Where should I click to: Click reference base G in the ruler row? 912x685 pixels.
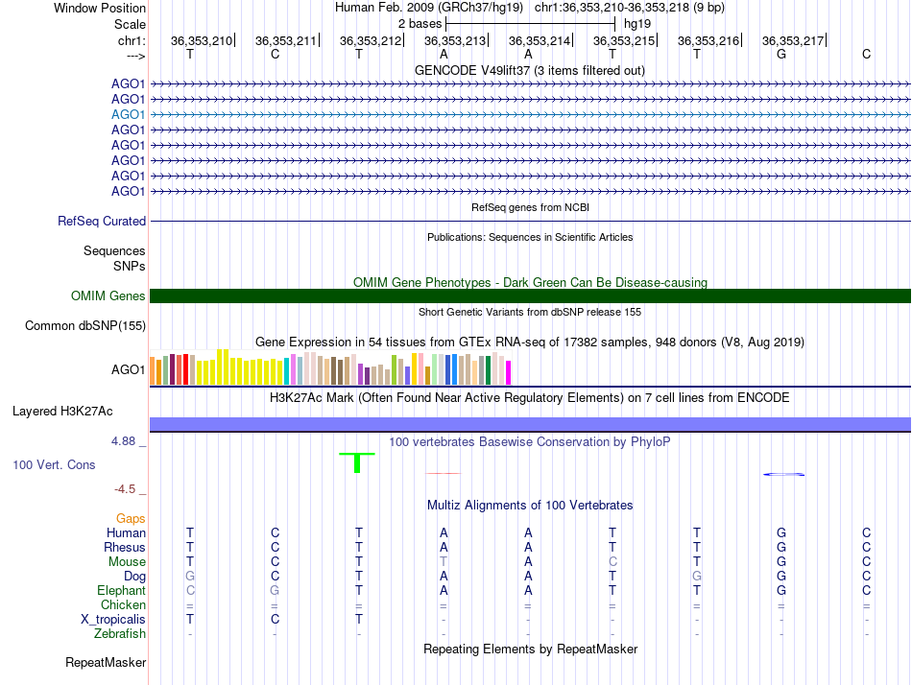781,54
